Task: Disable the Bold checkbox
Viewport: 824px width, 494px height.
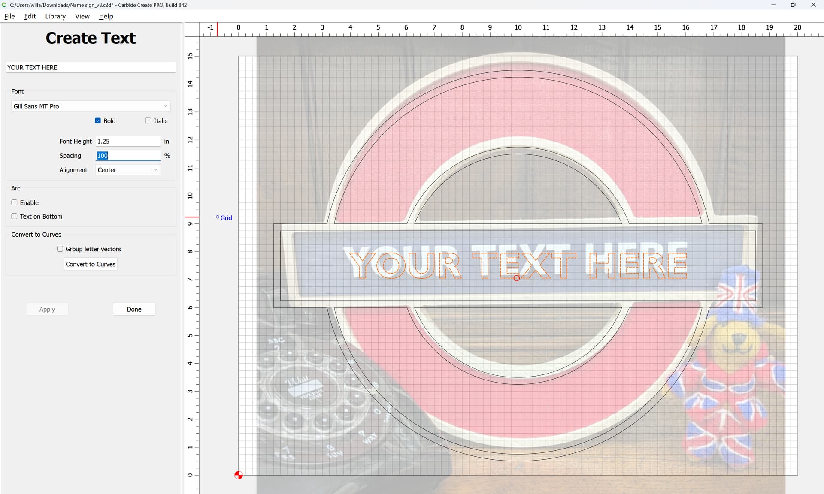Action: 98,121
